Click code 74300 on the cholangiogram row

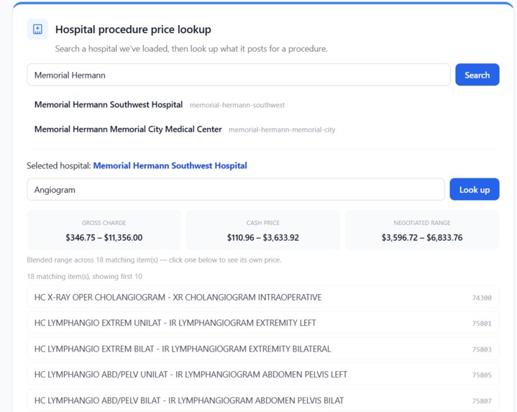pyautogui.click(x=482, y=298)
